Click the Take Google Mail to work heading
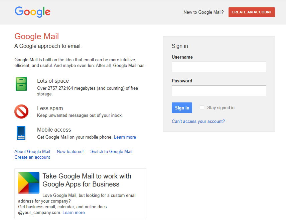This screenshot has width=286, height=223. point(87,180)
